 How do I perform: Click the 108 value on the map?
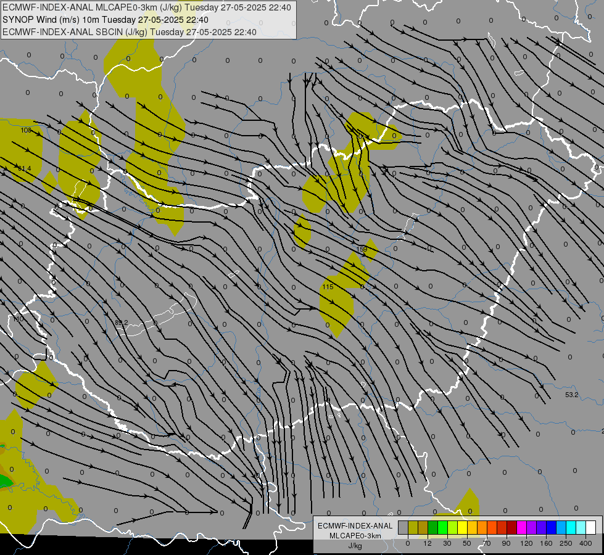[26, 130]
